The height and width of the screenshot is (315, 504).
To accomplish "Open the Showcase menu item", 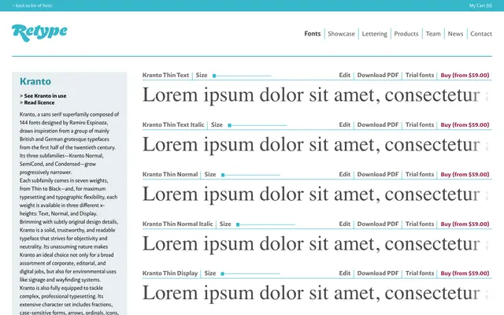I will click(341, 34).
